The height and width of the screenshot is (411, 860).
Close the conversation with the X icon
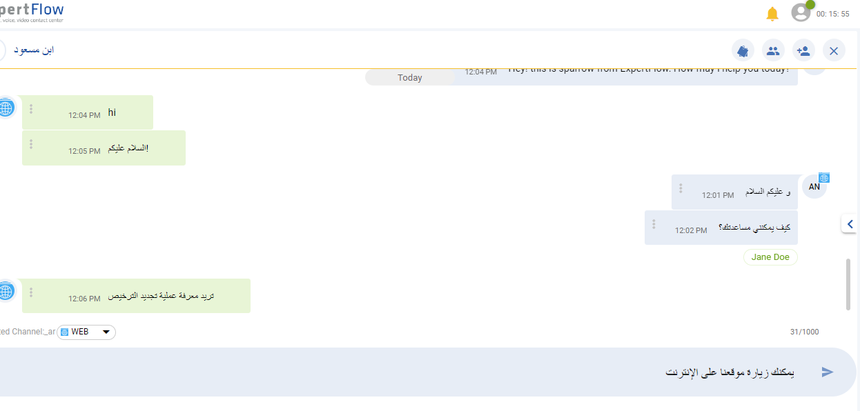(x=834, y=50)
